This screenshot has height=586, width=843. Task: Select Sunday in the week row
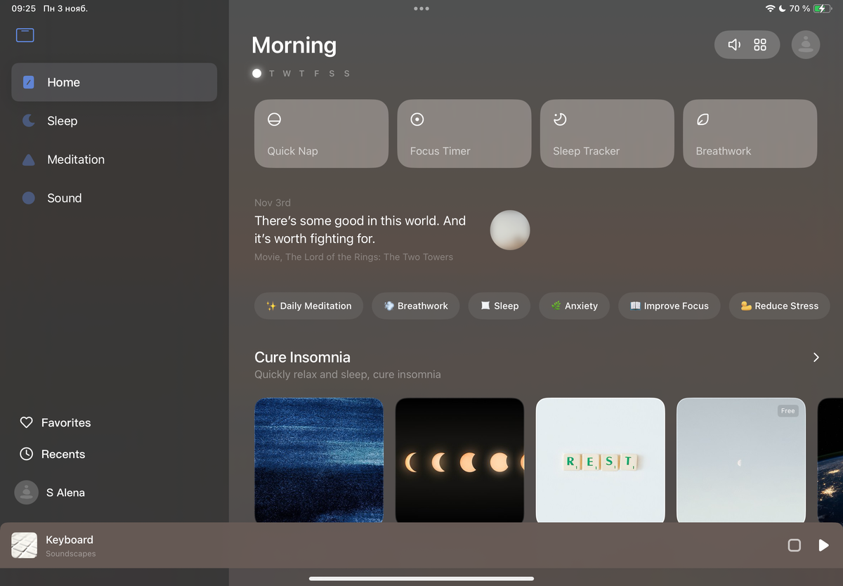[347, 74]
